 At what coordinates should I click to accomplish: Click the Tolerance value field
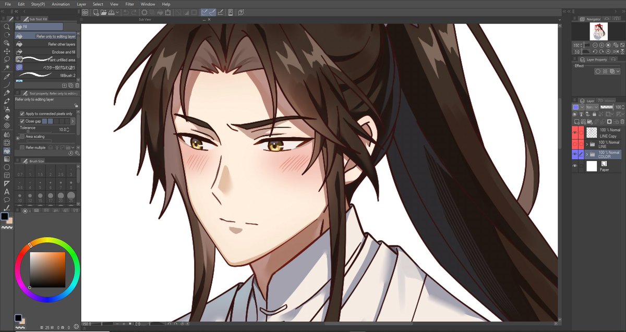[64, 129]
